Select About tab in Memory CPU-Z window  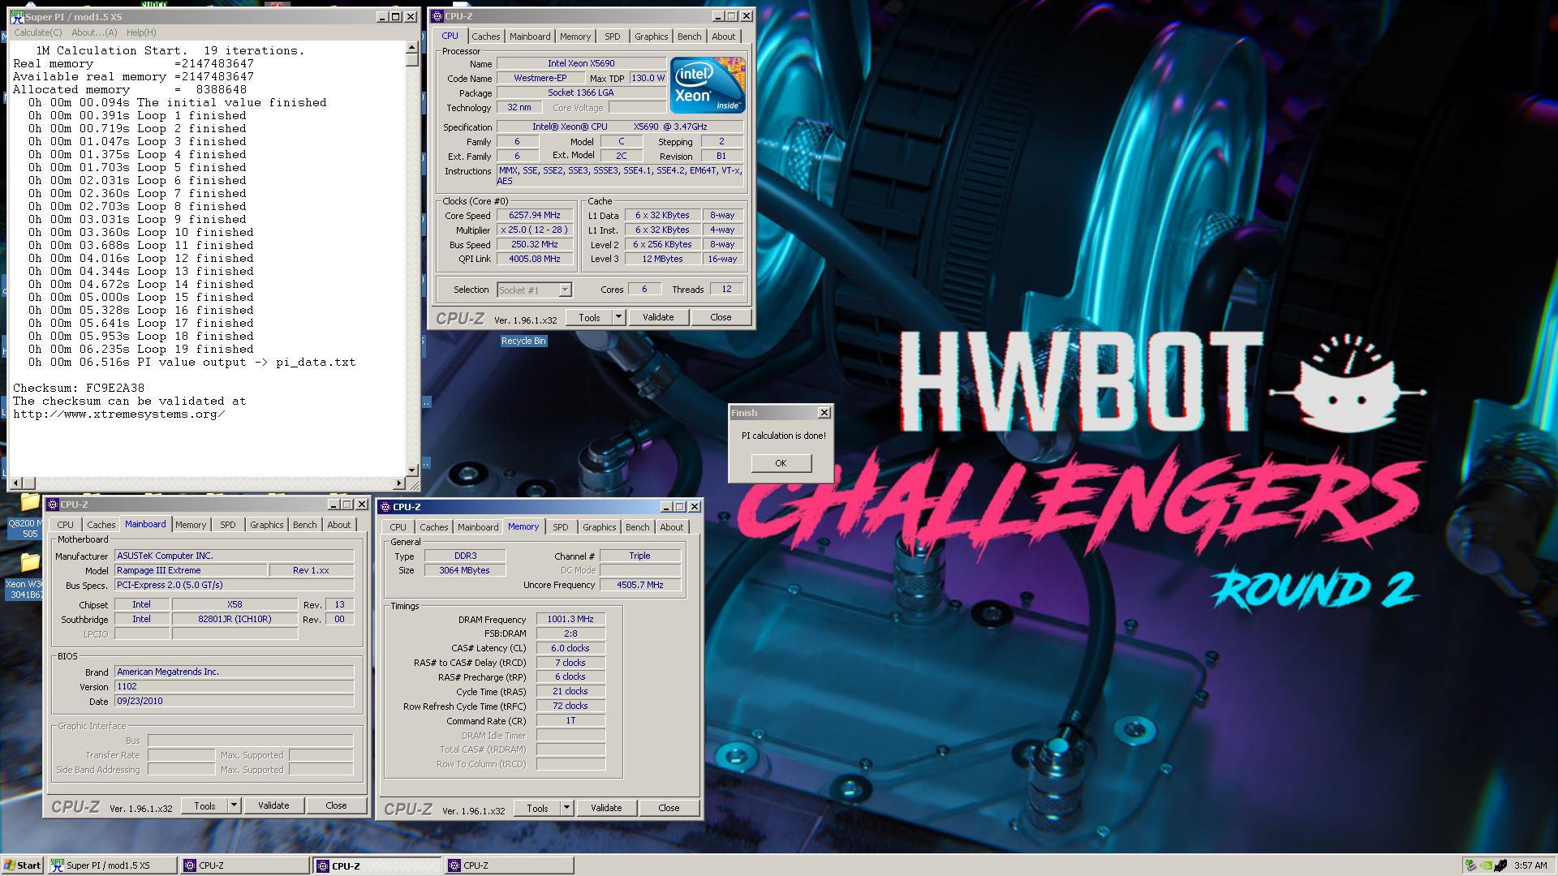tap(671, 527)
